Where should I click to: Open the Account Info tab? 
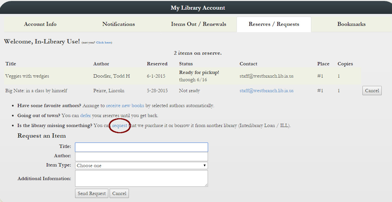point(40,24)
